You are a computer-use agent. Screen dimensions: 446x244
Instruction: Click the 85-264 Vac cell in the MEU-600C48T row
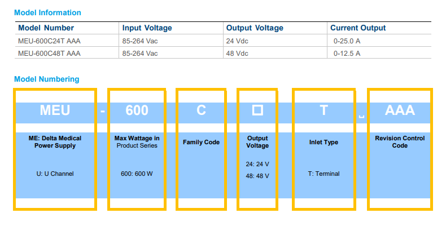pyautogui.click(x=140, y=54)
